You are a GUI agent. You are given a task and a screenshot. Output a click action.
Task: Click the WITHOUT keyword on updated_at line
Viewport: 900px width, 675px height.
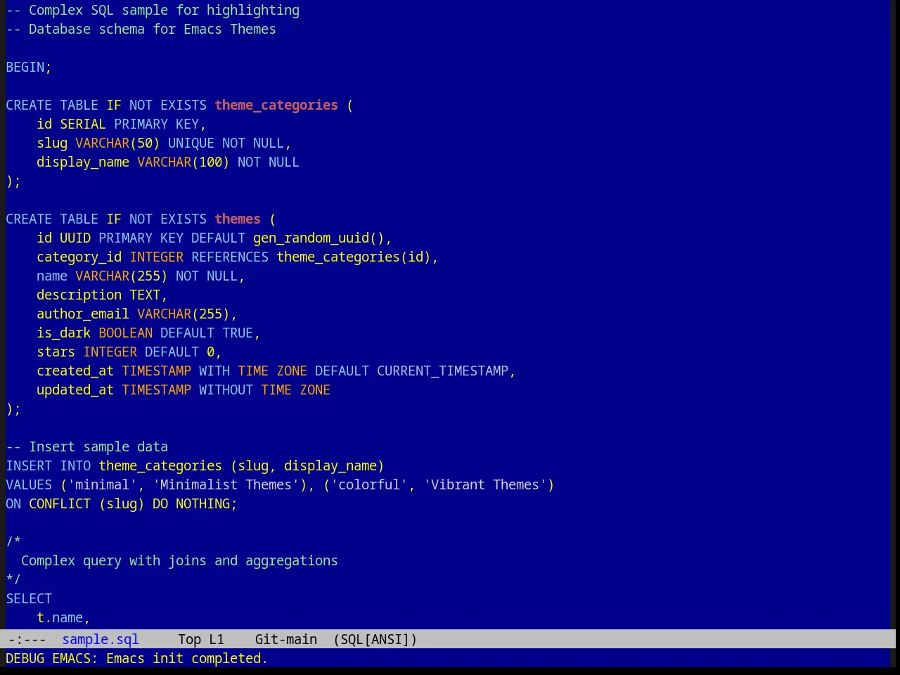pyautogui.click(x=226, y=390)
